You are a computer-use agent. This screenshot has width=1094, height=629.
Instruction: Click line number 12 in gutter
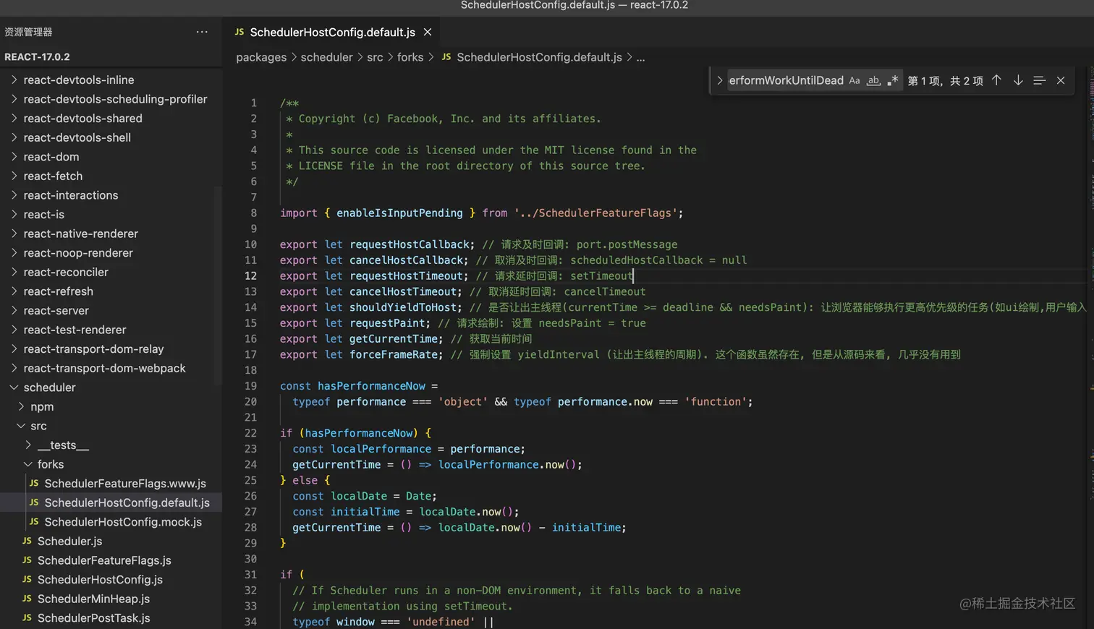tap(250, 276)
